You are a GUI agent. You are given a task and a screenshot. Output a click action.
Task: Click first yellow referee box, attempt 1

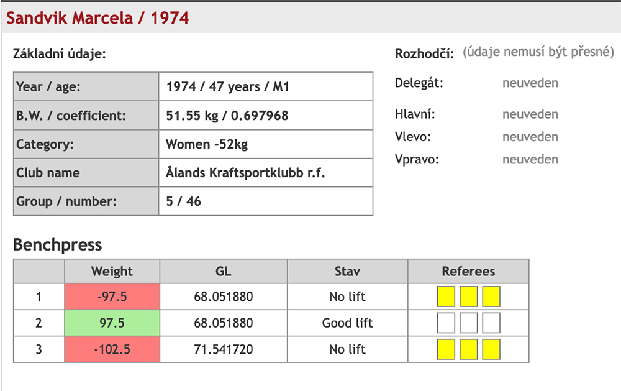pyautogui.click(x=446, y=297)
